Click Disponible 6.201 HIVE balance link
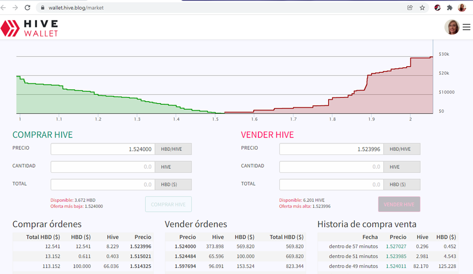 pyautogui.click(x=302, y=200)
